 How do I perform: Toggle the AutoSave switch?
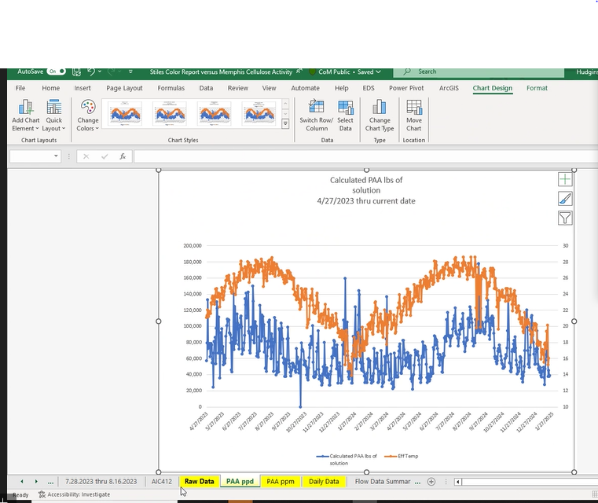57,72
